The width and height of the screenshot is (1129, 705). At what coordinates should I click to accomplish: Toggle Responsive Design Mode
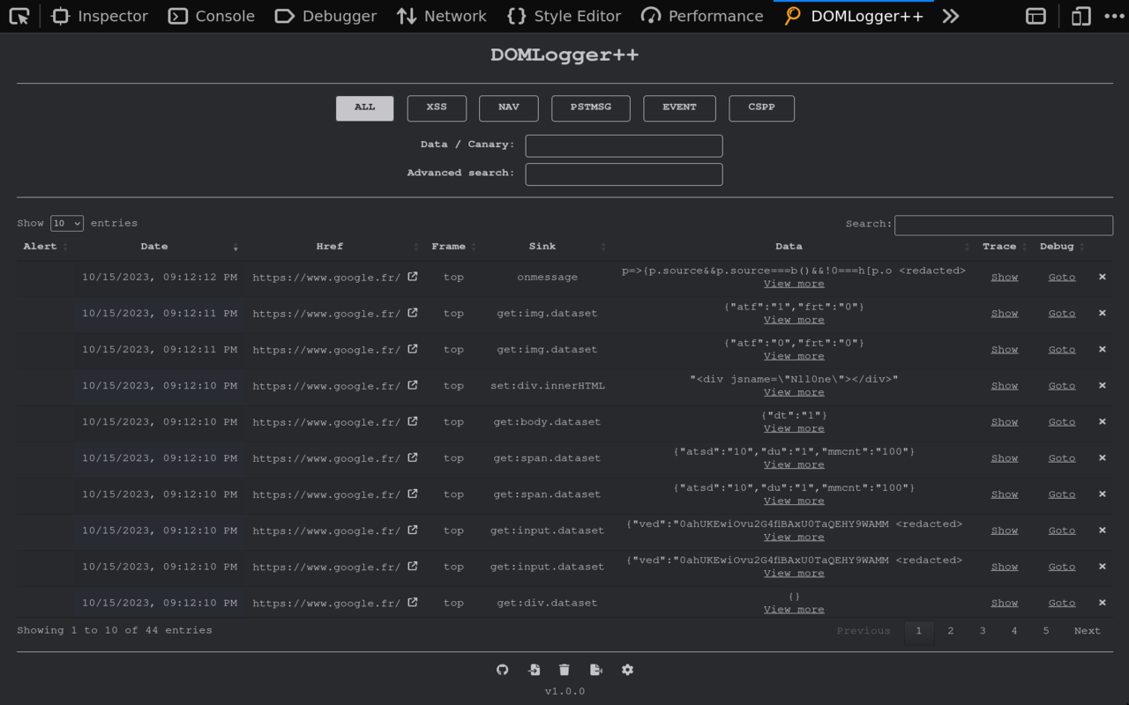(x=1080, y=15)
